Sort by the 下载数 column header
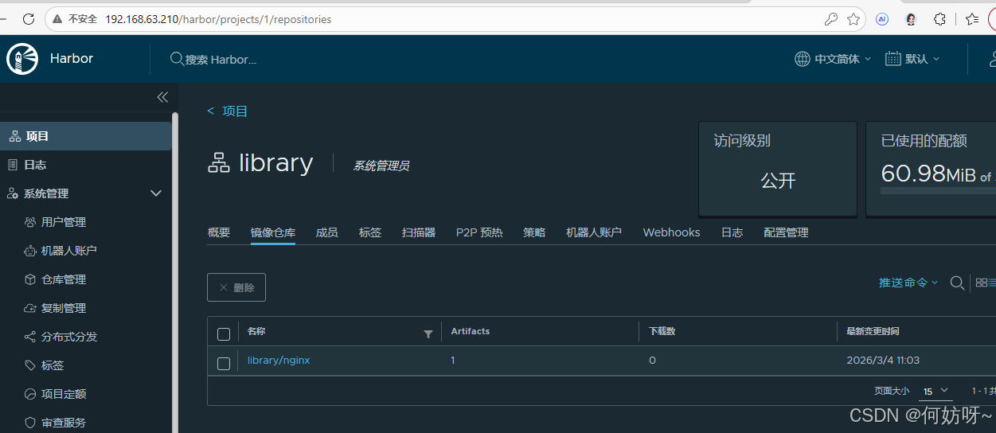996x433 pixels. pyautogui.click(x=662, y=331)
